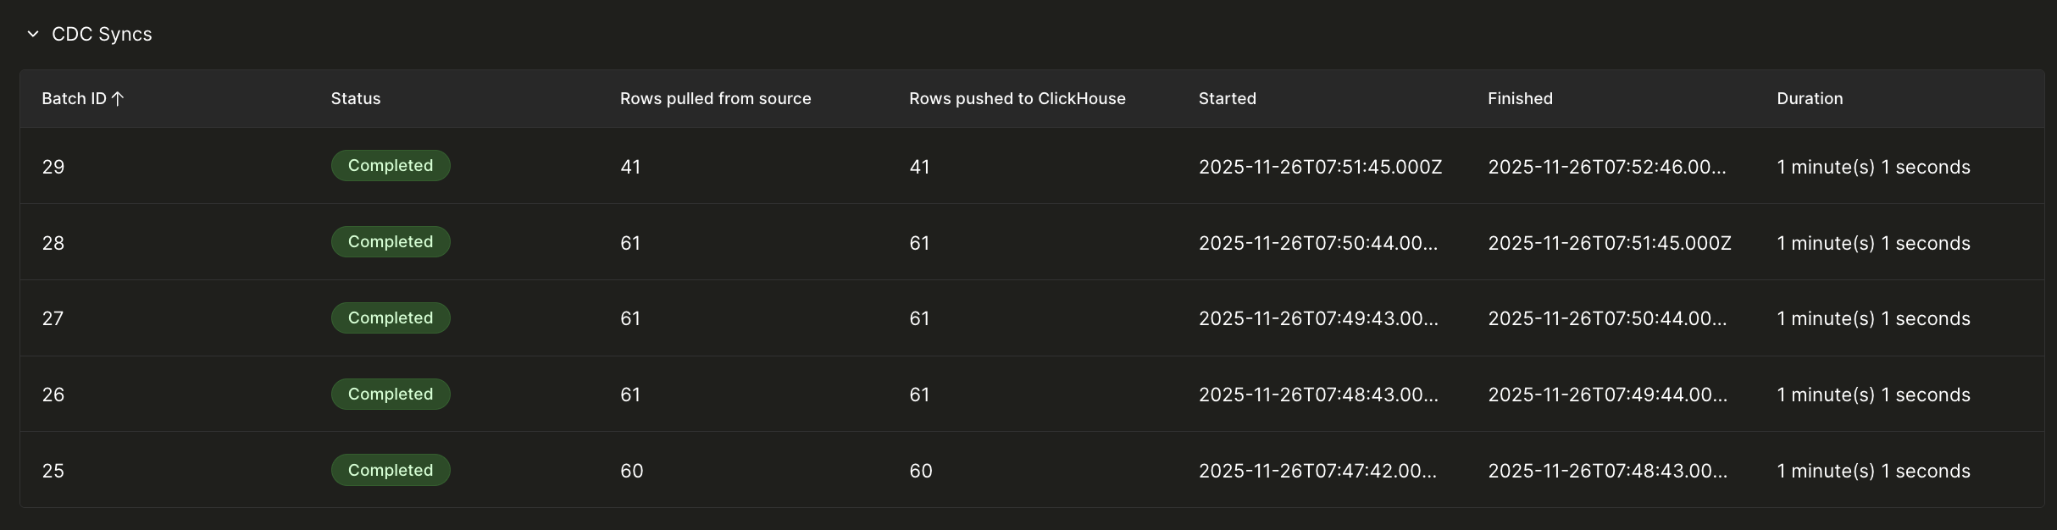Click rows pushed value 41 in batch 29
The image size is (2057, 530).
click(x=919, y=167)
